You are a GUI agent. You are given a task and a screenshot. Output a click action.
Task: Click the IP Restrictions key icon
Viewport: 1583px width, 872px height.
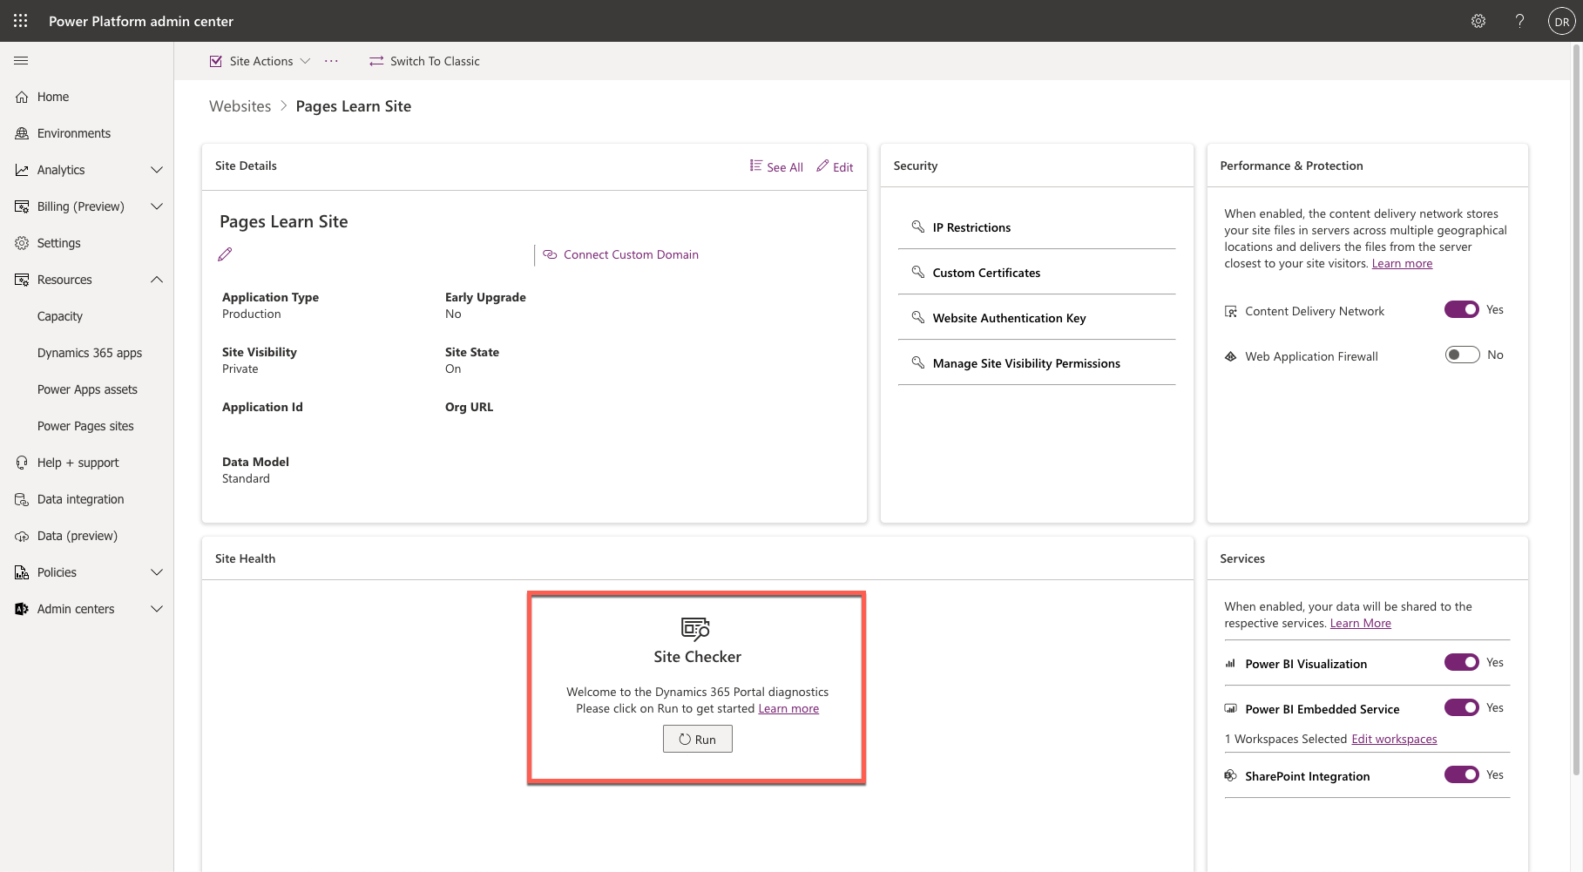point(917,226)
